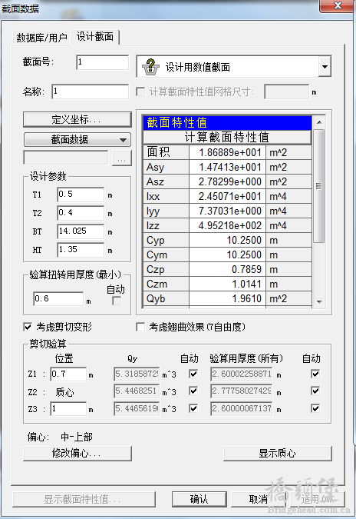The width and height of the screenshot is (356, 519).
Task: Click the HT value field 1.35
Action: coord(81,250)
